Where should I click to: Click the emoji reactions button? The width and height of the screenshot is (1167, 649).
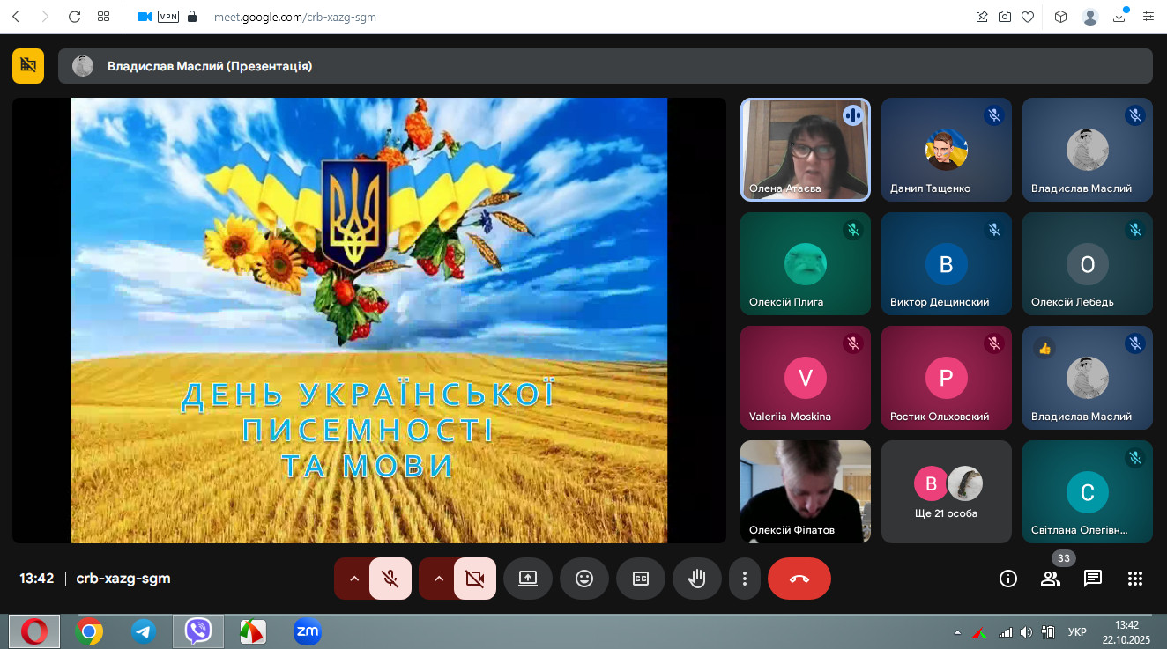click(583, 579)
